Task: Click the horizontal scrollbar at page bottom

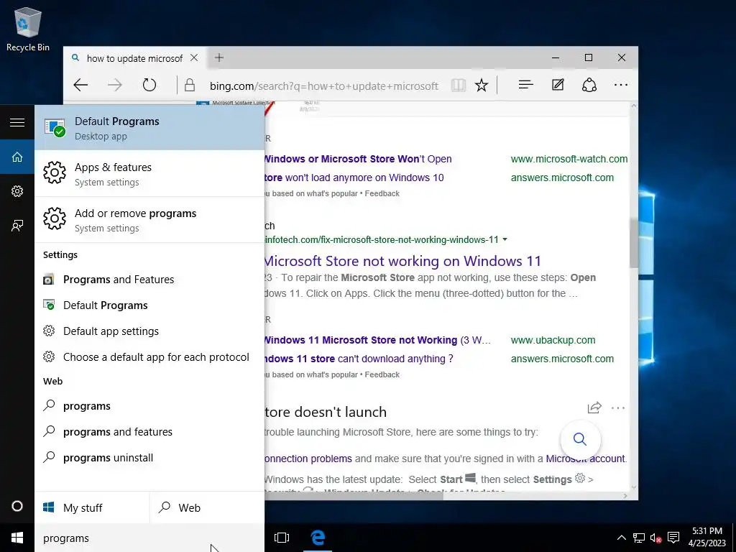Action: coord(352,496)
